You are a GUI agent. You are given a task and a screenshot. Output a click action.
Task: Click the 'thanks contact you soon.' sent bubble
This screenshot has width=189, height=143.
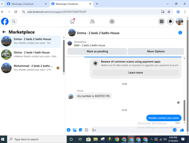pos(164,118)
